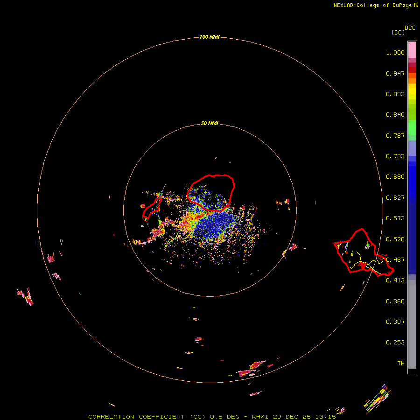This screenshot has height=420, width=420.
Task: Click the blue low-CC core at radar center
Action: pyautogui.click(x=214, y=224)
